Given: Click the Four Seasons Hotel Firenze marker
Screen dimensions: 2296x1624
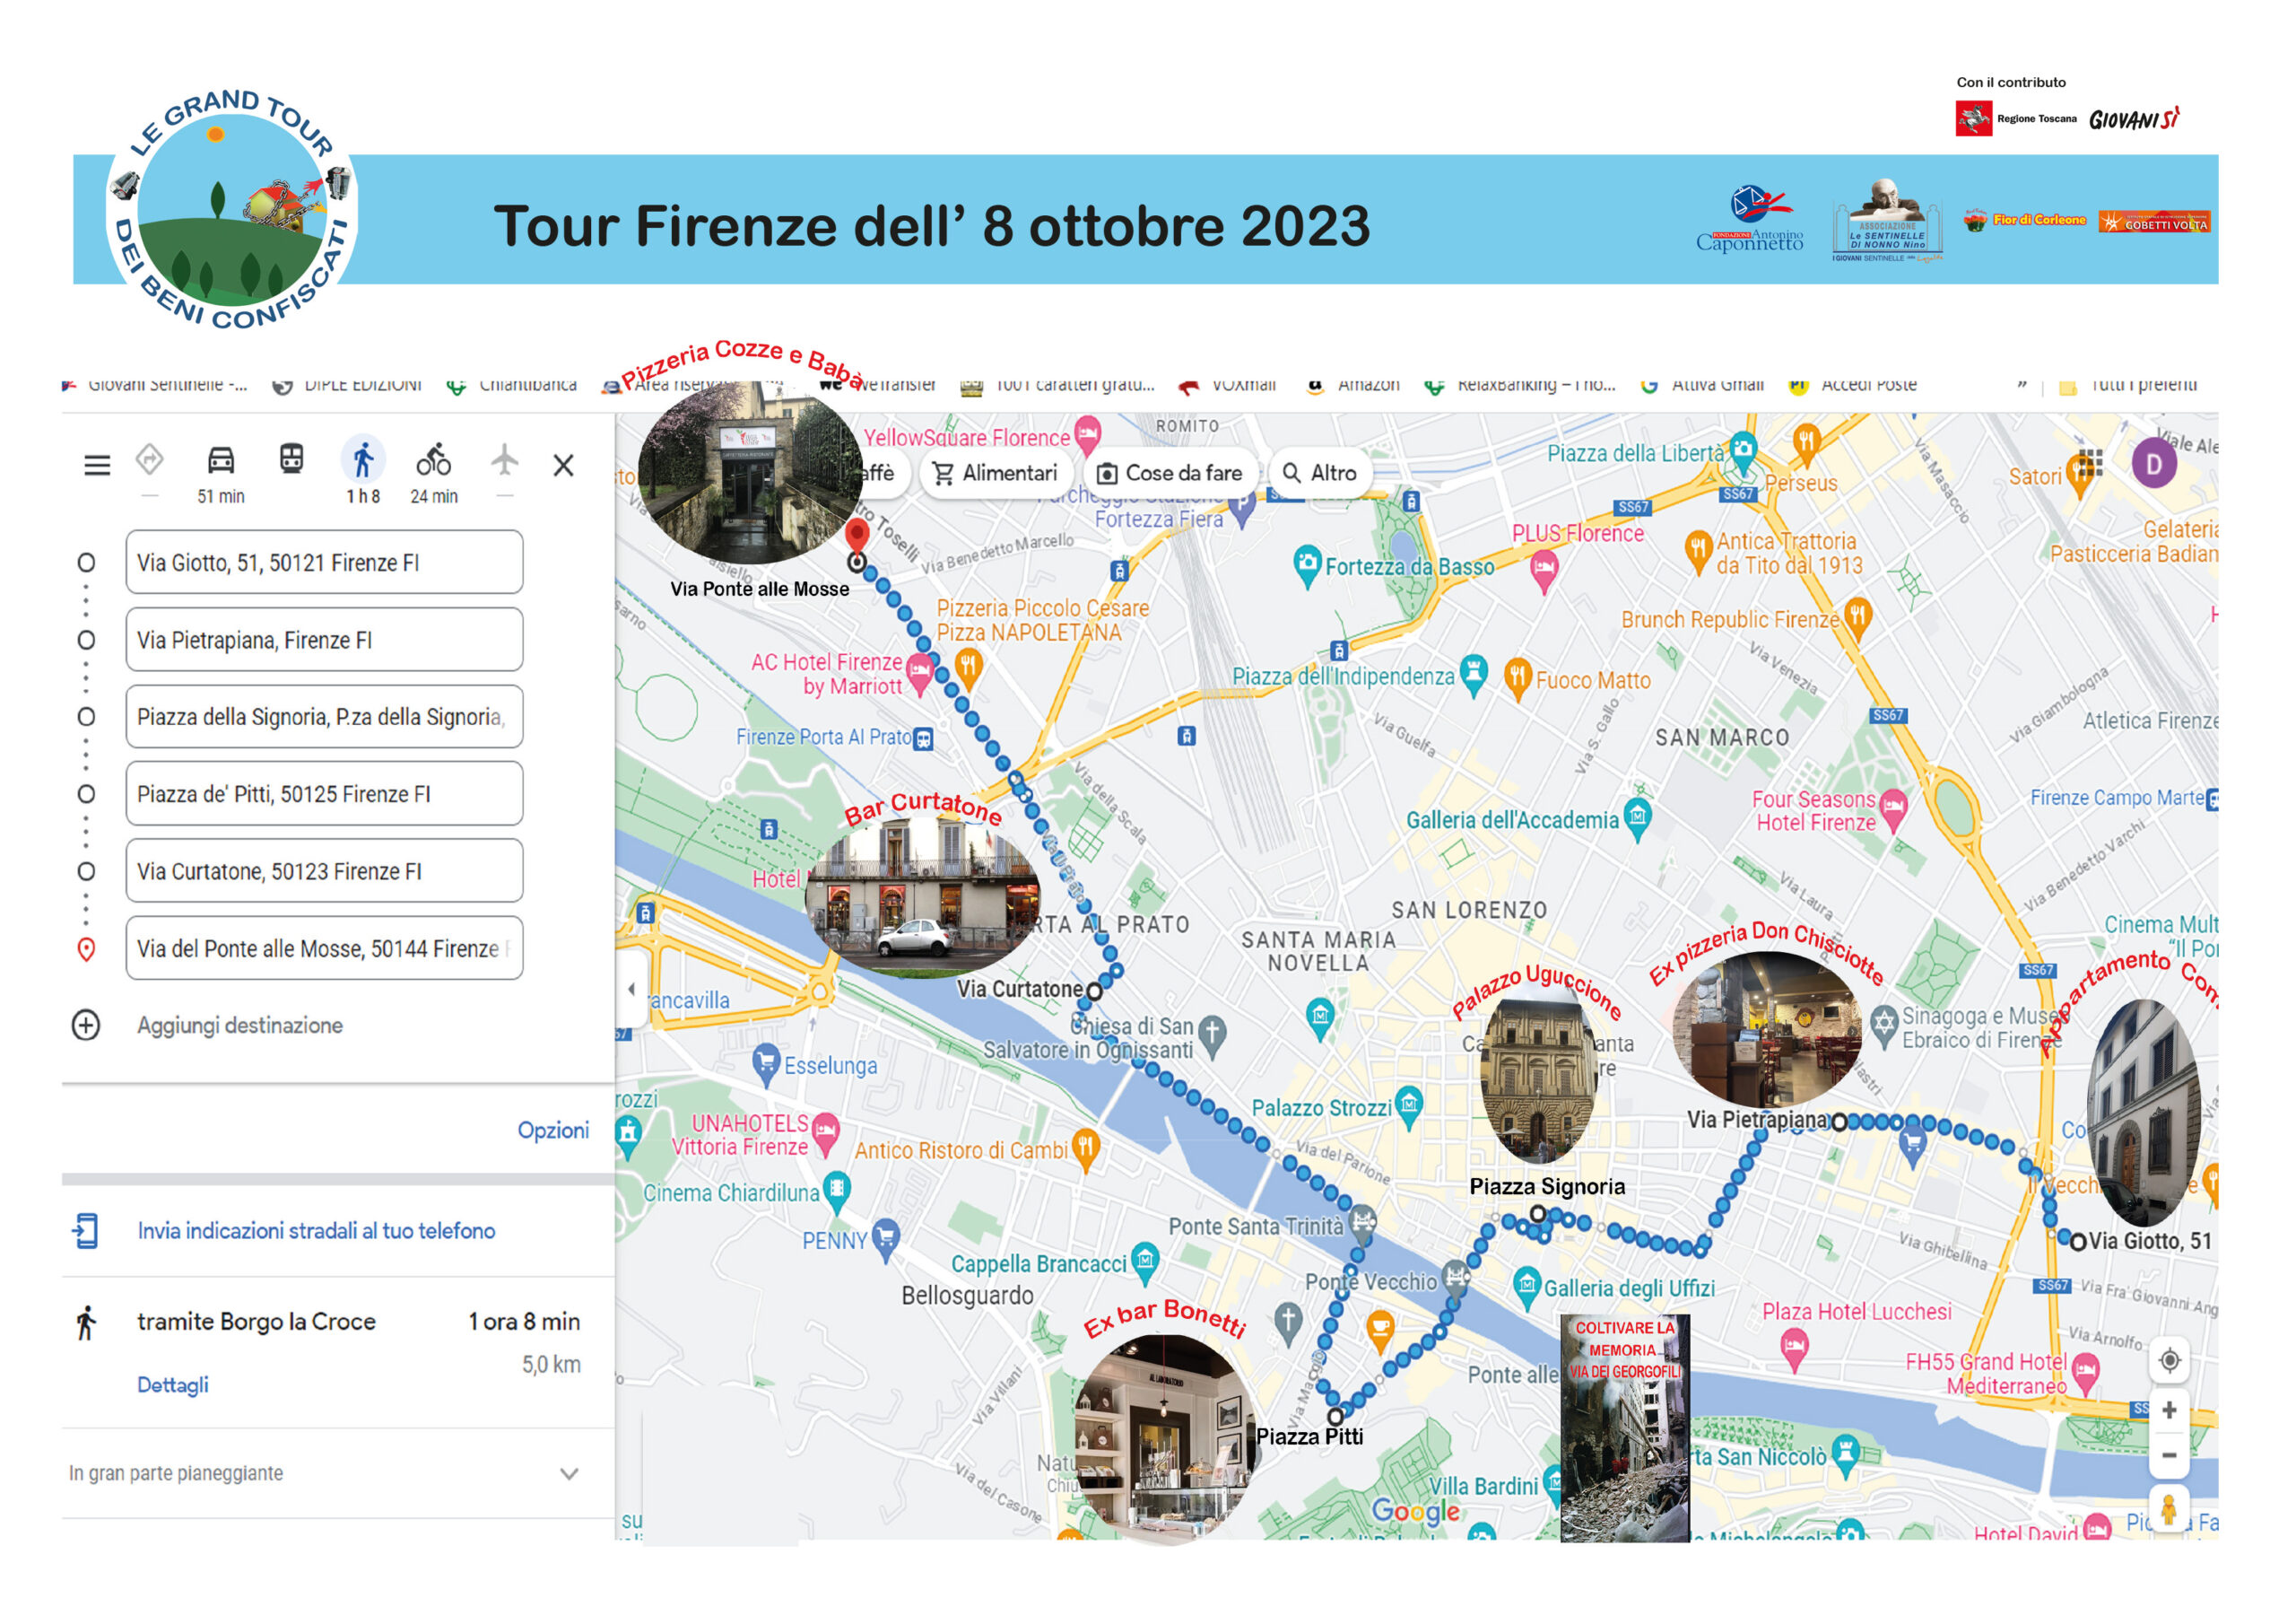Looking at the screenshot, I should pyautogui.click(x=1893, y=809).
